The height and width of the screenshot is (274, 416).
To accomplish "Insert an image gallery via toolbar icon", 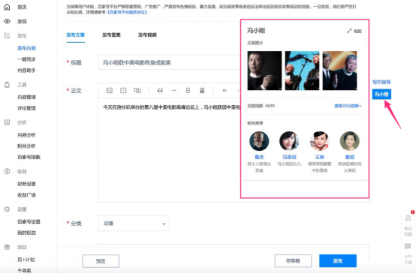I will 137,90.
